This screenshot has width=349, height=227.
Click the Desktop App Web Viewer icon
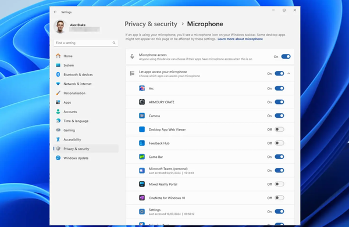(142, 129)
